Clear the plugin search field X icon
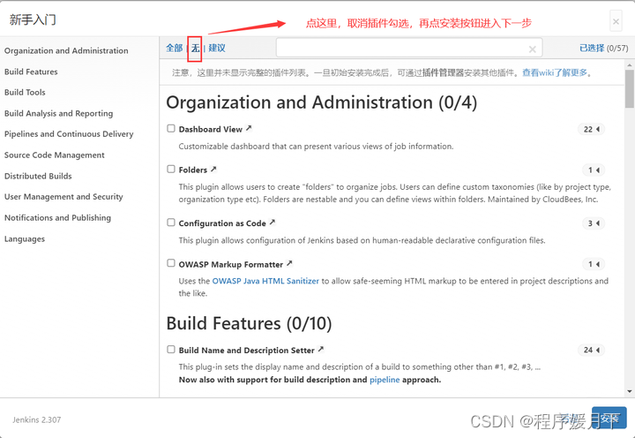This screenshot has height=438, width=635. point(532,49)
